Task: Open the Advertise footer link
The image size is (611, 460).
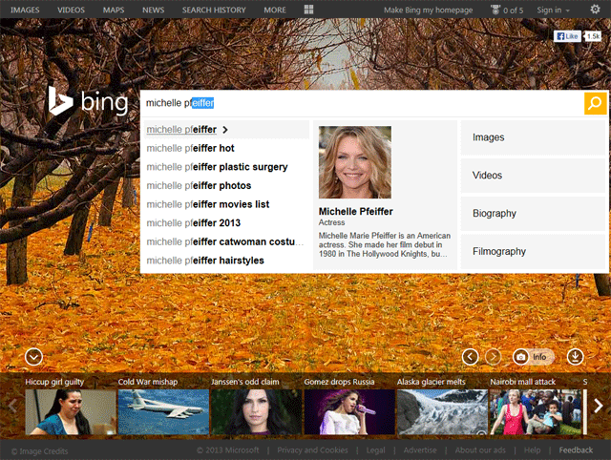Action: (420, 450)
